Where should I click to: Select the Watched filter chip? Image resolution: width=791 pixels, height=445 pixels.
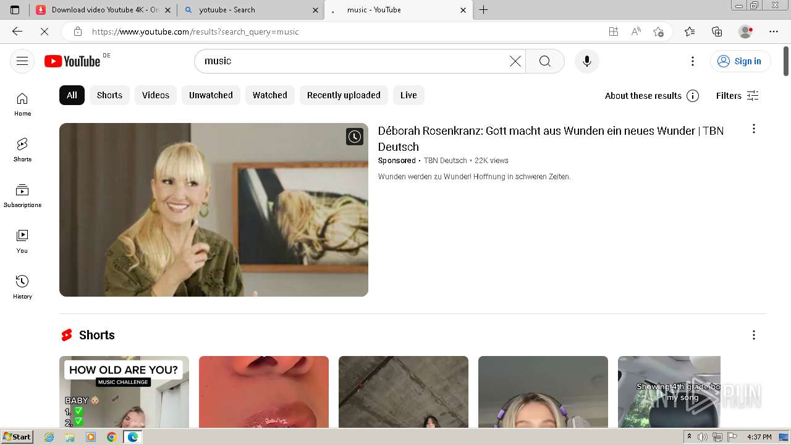(x=270, y=95)
